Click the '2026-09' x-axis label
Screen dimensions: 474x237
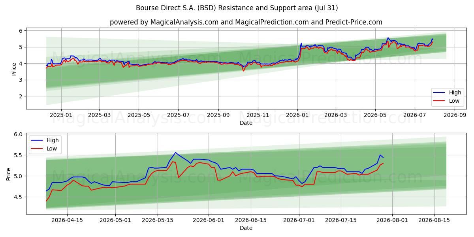pyautogui.click(x=455, y=115)
